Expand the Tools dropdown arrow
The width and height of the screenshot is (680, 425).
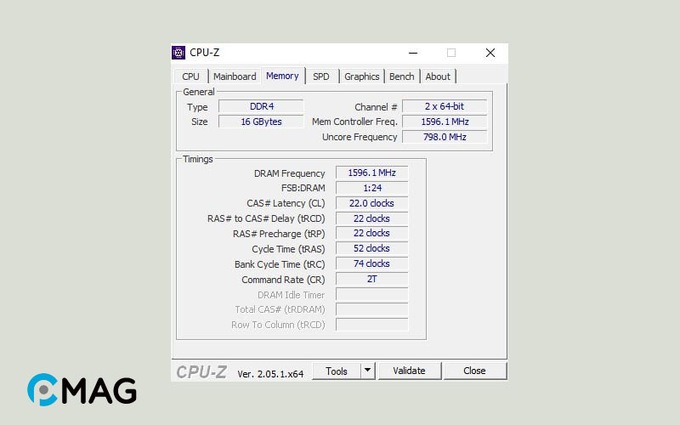(368, 371)
